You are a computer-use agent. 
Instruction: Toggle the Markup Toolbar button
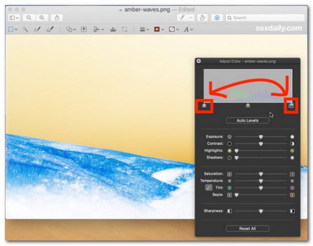click(217, 18)
